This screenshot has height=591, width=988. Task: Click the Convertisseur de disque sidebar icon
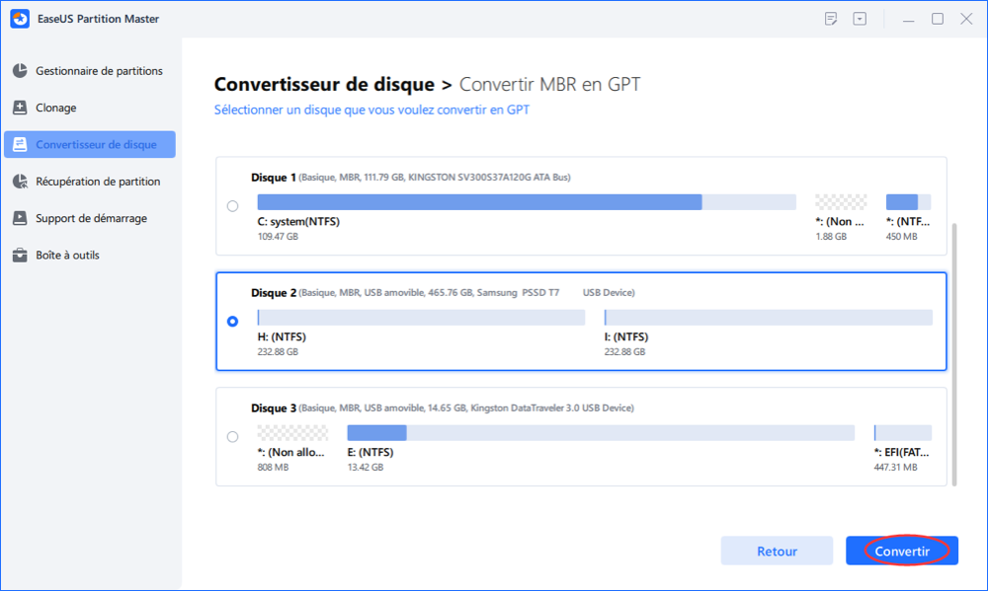pyautogui.click(x=20, y=145)
